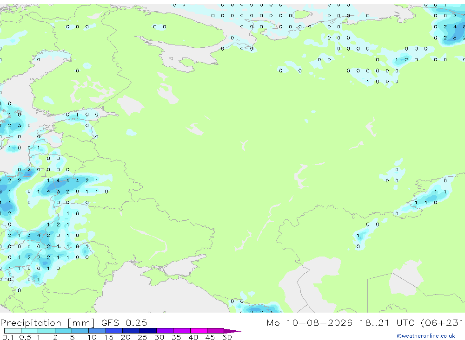The width and height of the screenshot is (465, 340).
Task: Click the 0.5–1 mm legend color swatch
Action: (x=29, y=331)
